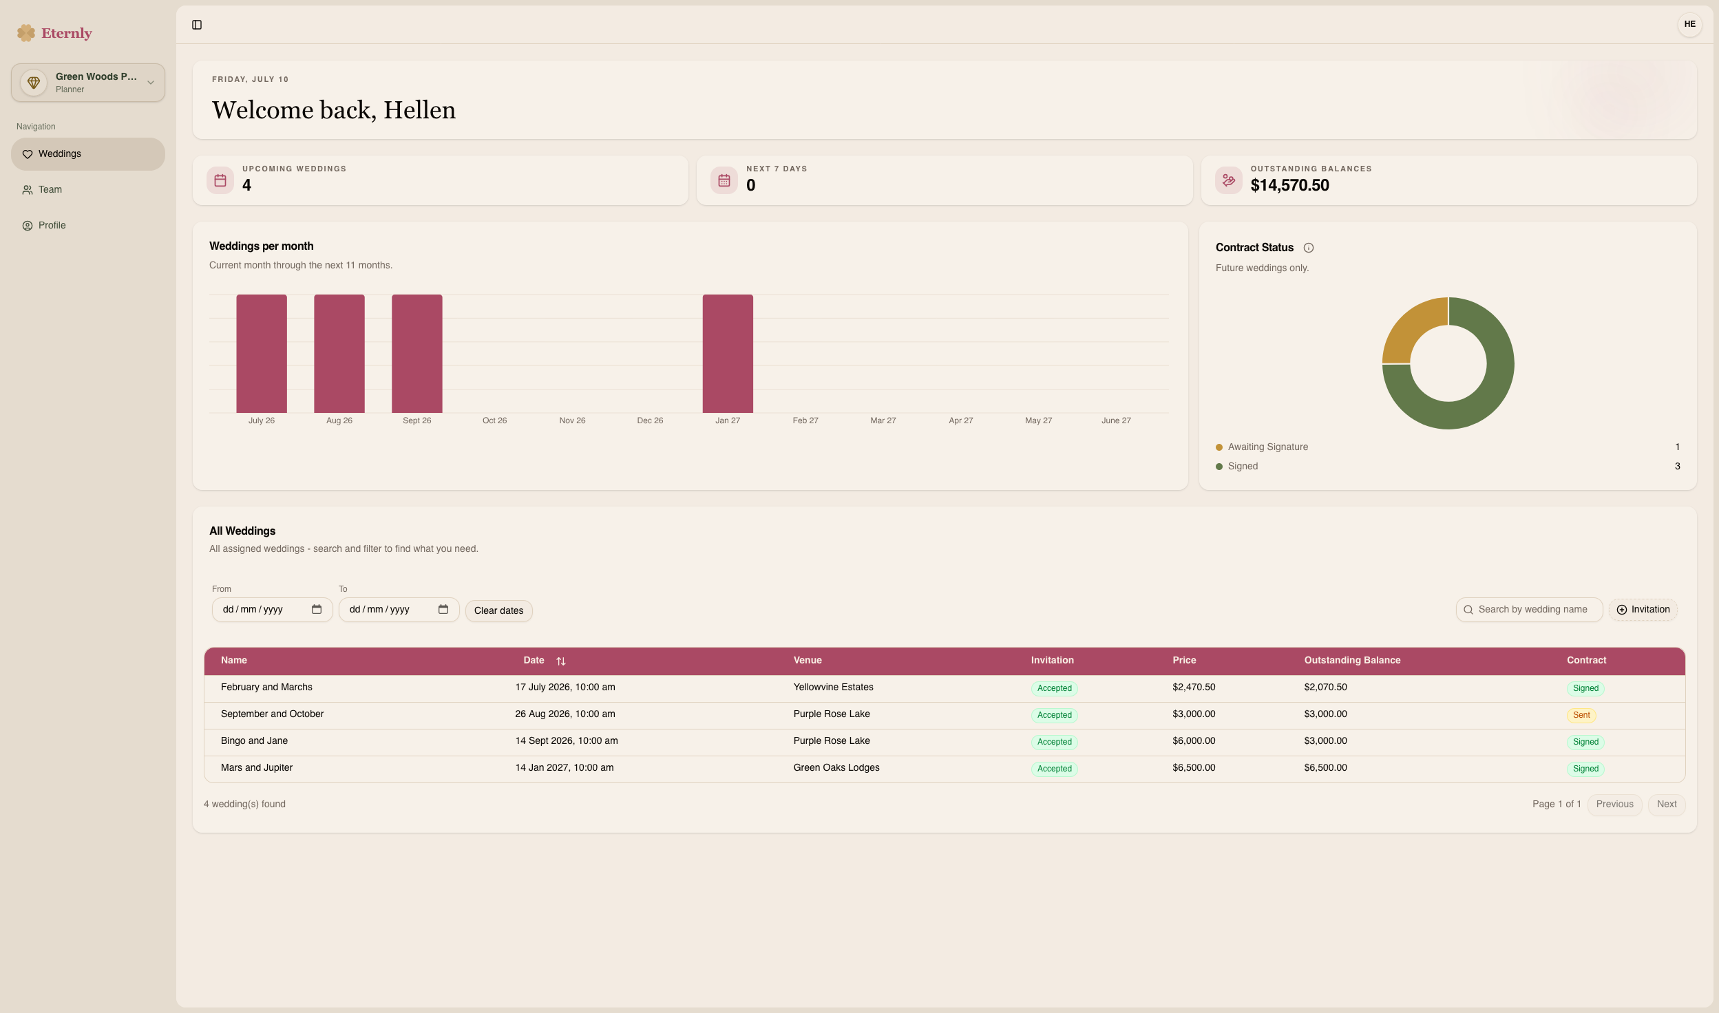
Task: Toggle the sidebar panel icon
Action: pos(197,25)
